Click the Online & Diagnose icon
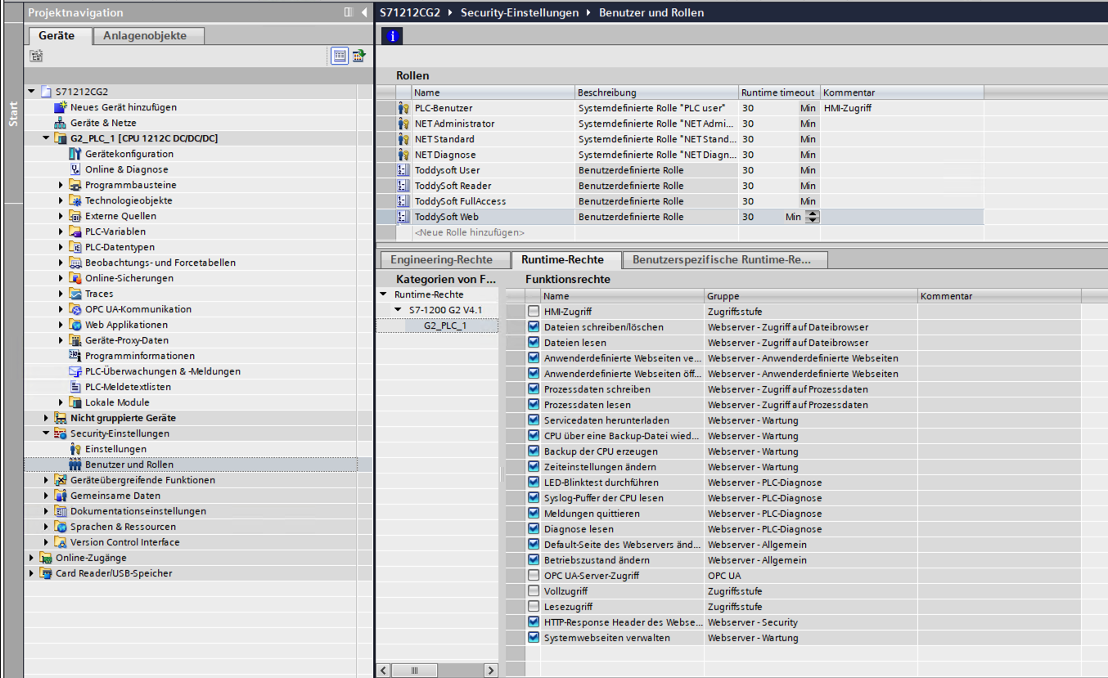This screenshot has height=678, width=1108. click(x=75, y=169)
